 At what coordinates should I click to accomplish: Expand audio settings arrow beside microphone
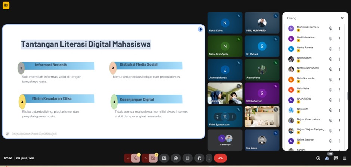click(128, 158)
